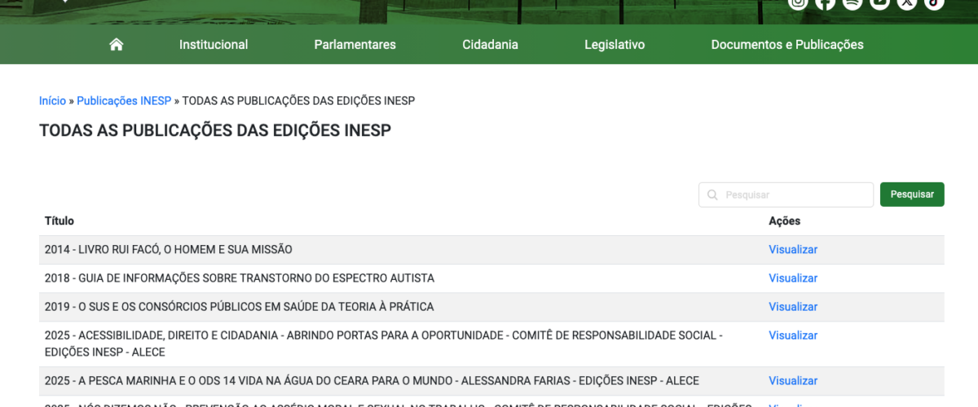Image resolution: width=978 pixels, height=407 pixels.
Task: Open the Instagram social icon
Action: [x=799, y=2]
